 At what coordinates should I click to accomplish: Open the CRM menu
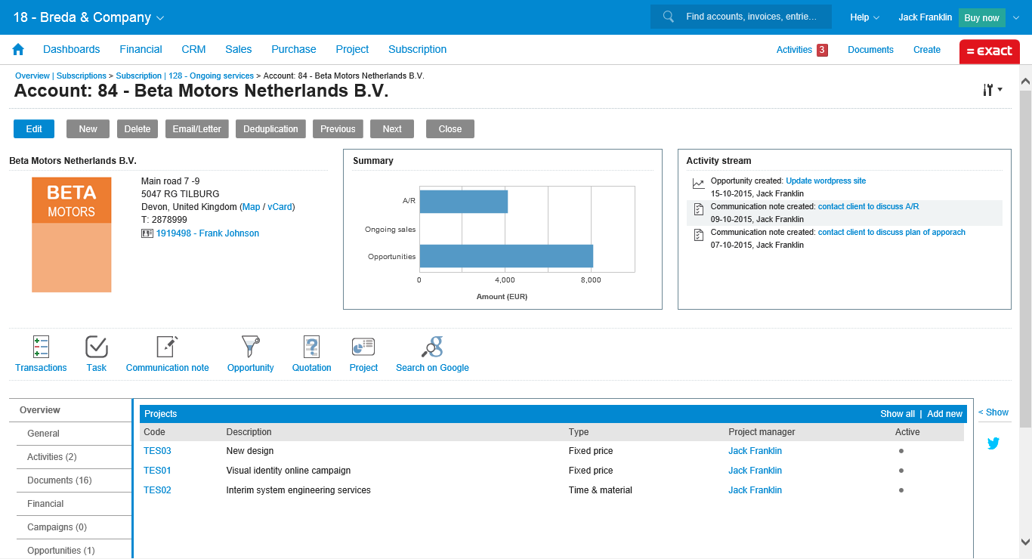coord(193,49)
